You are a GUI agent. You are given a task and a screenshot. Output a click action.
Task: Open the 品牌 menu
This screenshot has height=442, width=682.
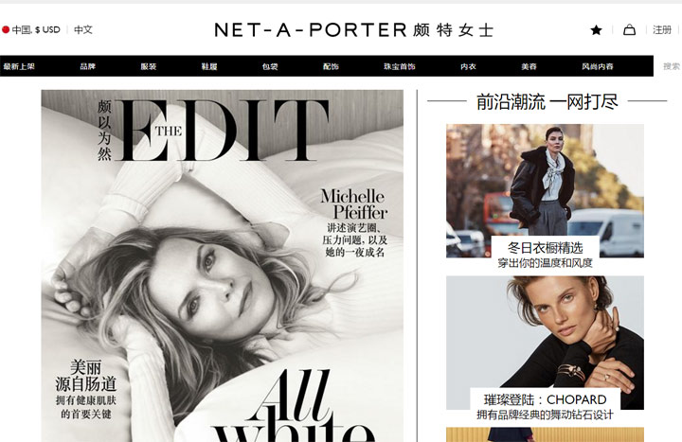pyautogui.click(x=87, y=66)
